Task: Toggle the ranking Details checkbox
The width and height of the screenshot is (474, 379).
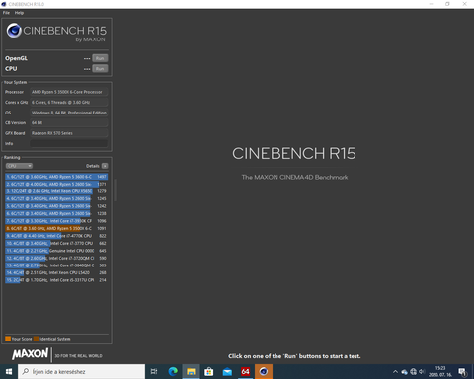Action: 105,166
